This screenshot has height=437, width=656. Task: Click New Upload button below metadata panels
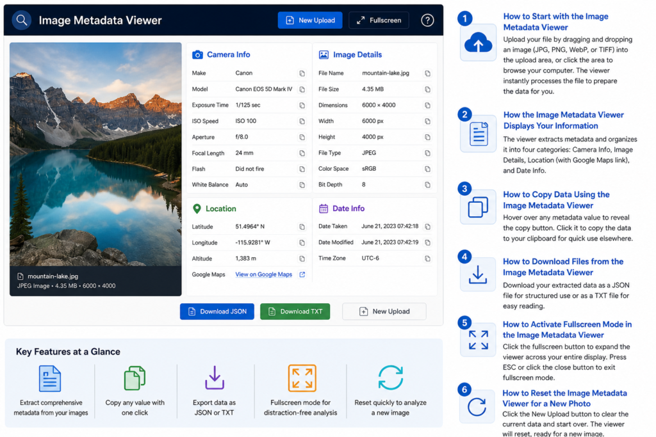click(x=384, y=311)
